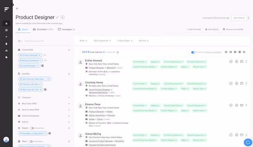This screenshot has height=147, width=253.
Task: Open the chat support bubble
Action: coord(248,143)
